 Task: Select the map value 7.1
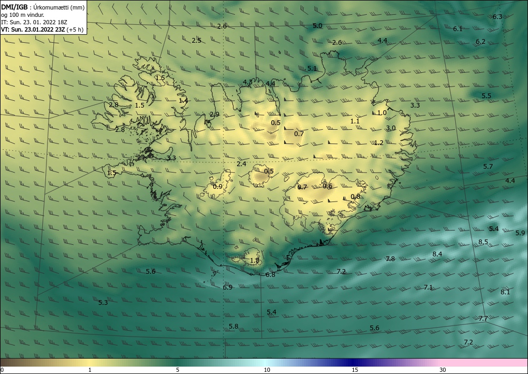coord(428,287)
